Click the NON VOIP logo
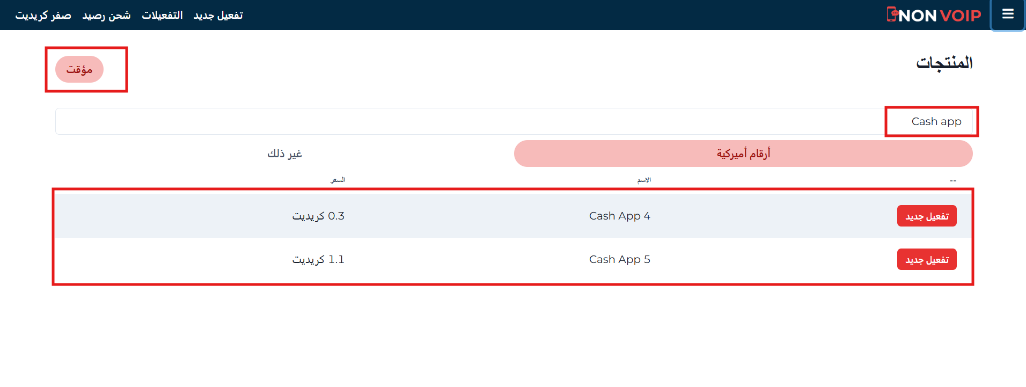This screenshot has height=387, width=1026. (934, 15)
